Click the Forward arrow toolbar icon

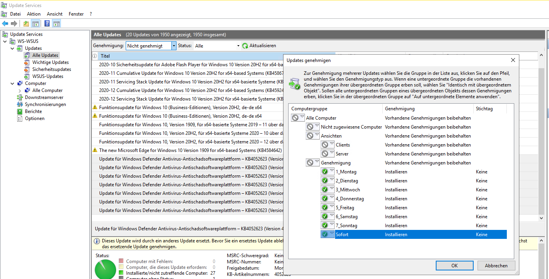(14, 23)
